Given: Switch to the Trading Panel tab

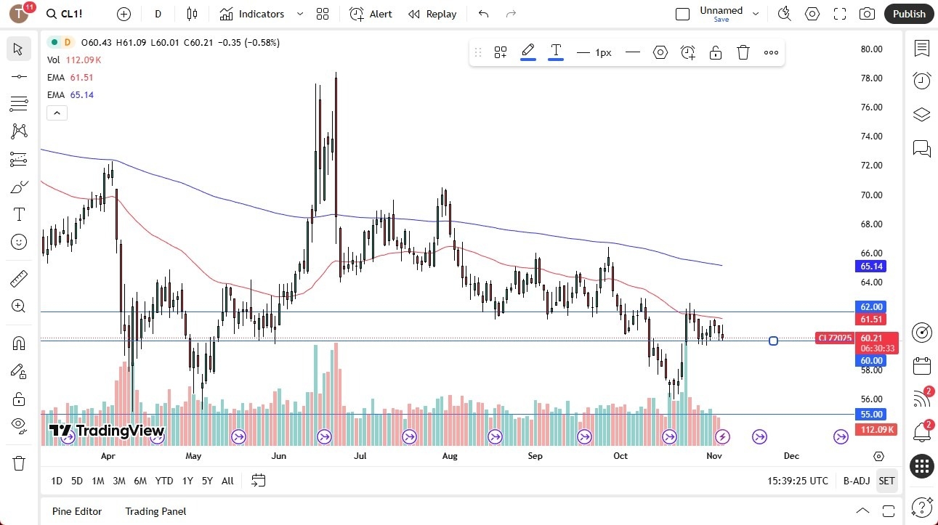Looking at the screenshot, I should pyautogui.click(x=155, y=511).
